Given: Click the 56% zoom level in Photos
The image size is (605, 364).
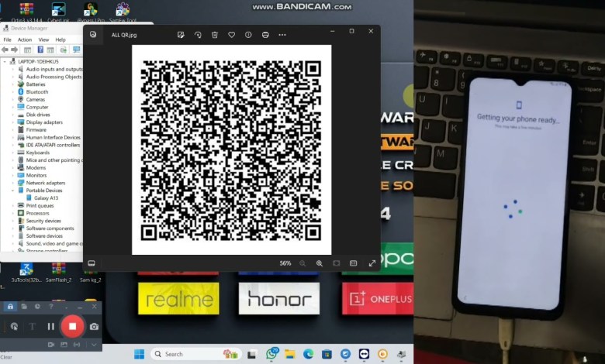Looking at the screenshot, I should point(285,263).
